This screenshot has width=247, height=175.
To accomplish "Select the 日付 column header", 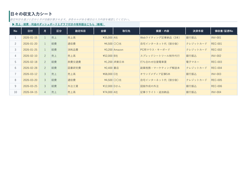I will [x=30, y=31].
